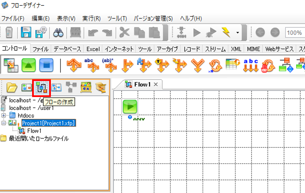Switch to the Webサービス component tab
Image resolution: width=305 pixels, height=193 pixels.
pyautogui.click(x=279, y=49)
